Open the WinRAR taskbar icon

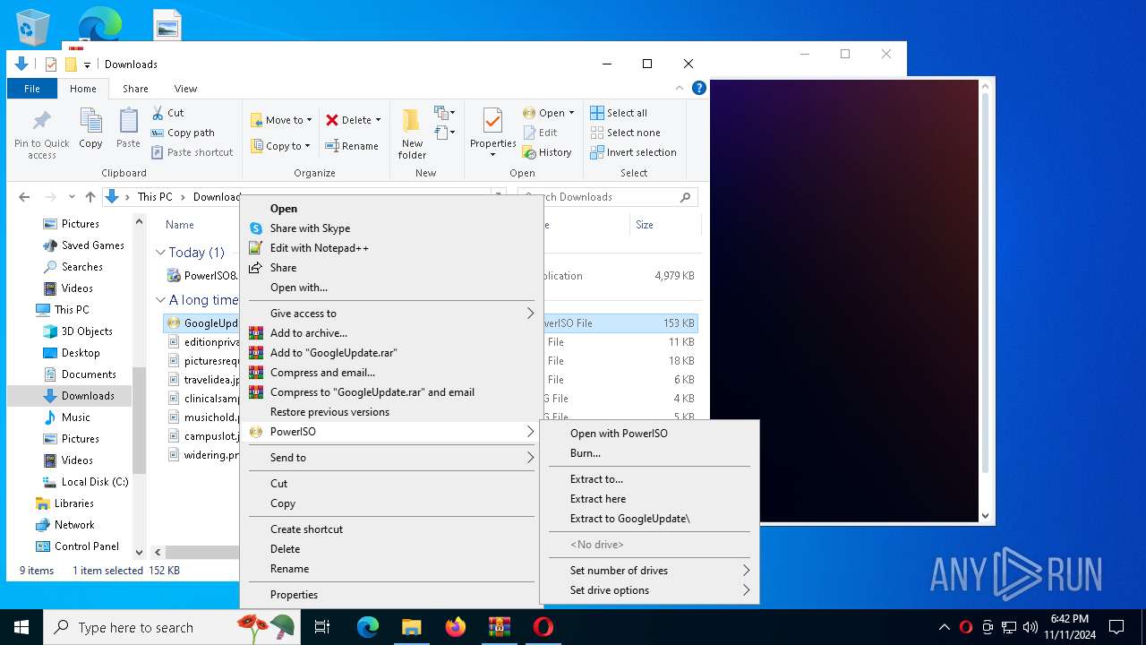pyautogui.click(x=499, y=627)
